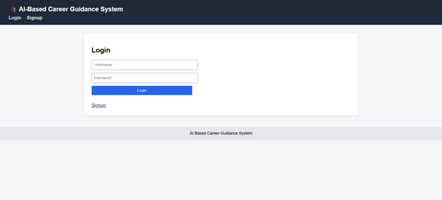Focus the Username input field

pyautogui.click(x=145, y=65)
